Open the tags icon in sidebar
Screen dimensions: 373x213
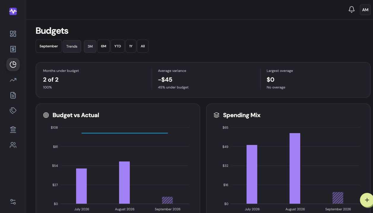(13, 111)
